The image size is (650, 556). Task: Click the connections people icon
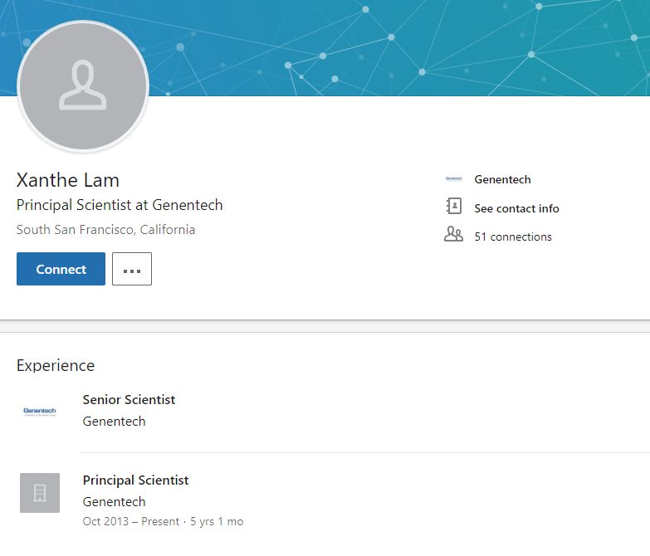453,234
